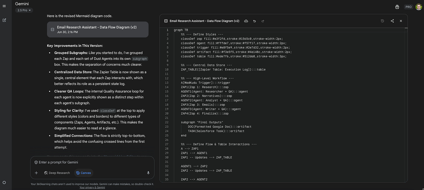
Task: Open the Email Research Assistant diagram card
Action: (x=98, y=29)
